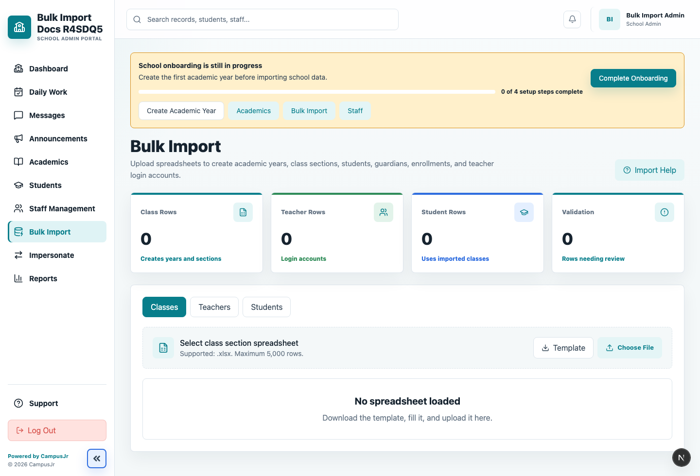This screenshot has width=700, height=476.
Task: Click the BI user avatar
Action: [610, 19]
